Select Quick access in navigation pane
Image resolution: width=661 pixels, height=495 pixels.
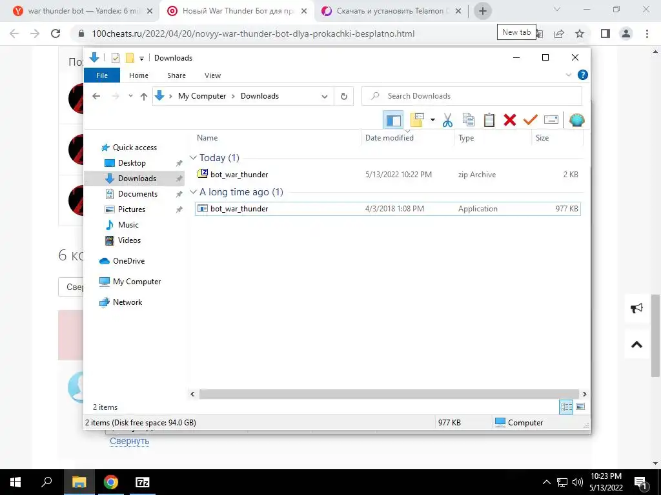coord(134,148)
